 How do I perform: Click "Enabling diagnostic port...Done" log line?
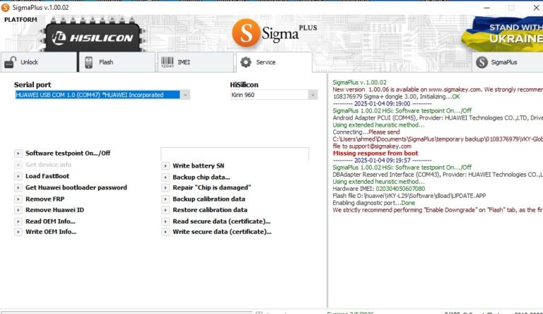coord(373,203)
